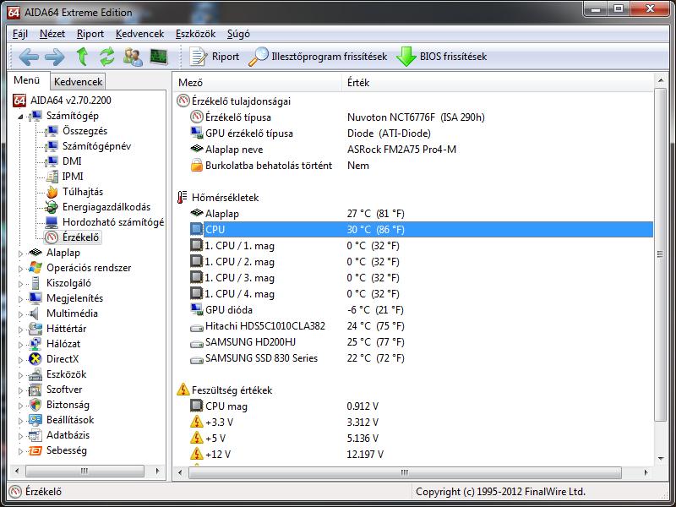Expand the DirectX node
Viewport: 676px width, 507px height.
(x=20, y=360)
